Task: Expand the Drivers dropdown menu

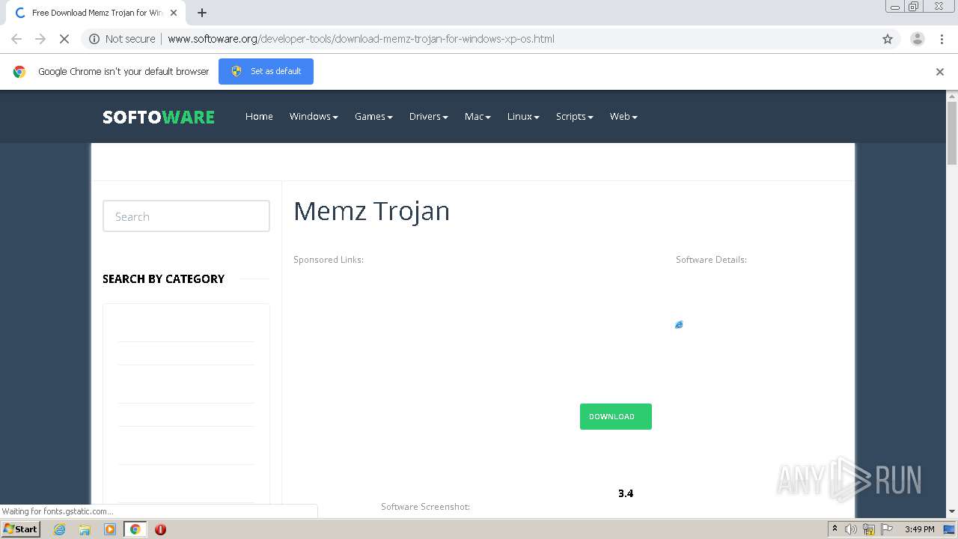Action: click(428, 116)
